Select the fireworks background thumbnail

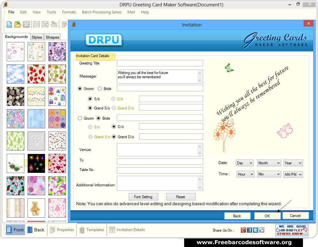pos(36,163)
